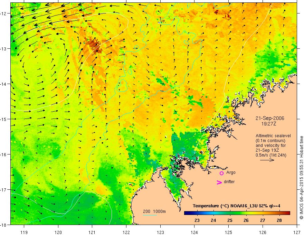Click longitude axis label 122
Image resolution: width=304 pixels, height=235 pixels.
pos(126,232)
